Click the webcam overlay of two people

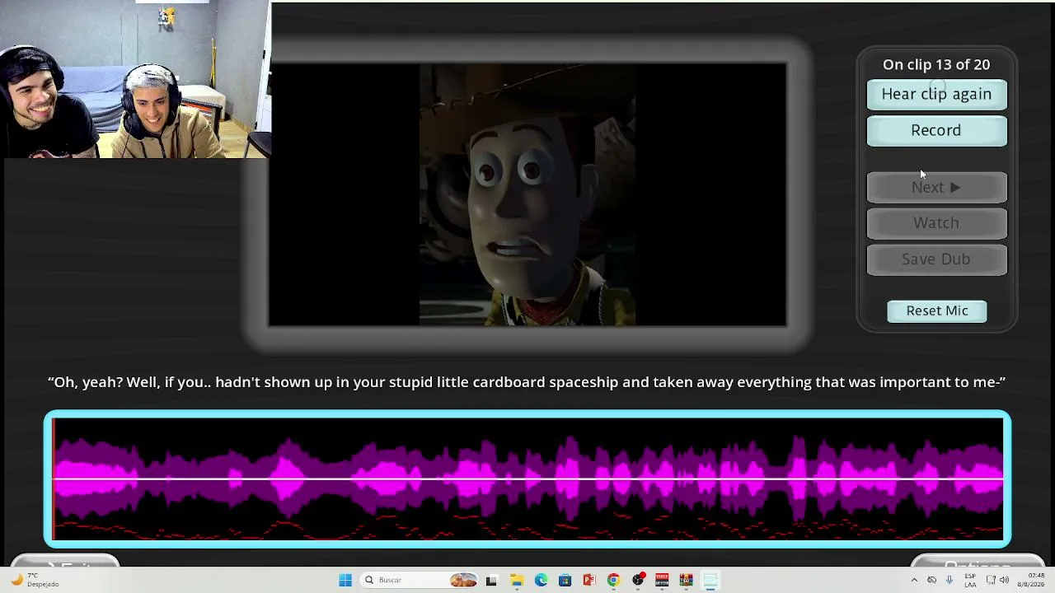point(134,79)
